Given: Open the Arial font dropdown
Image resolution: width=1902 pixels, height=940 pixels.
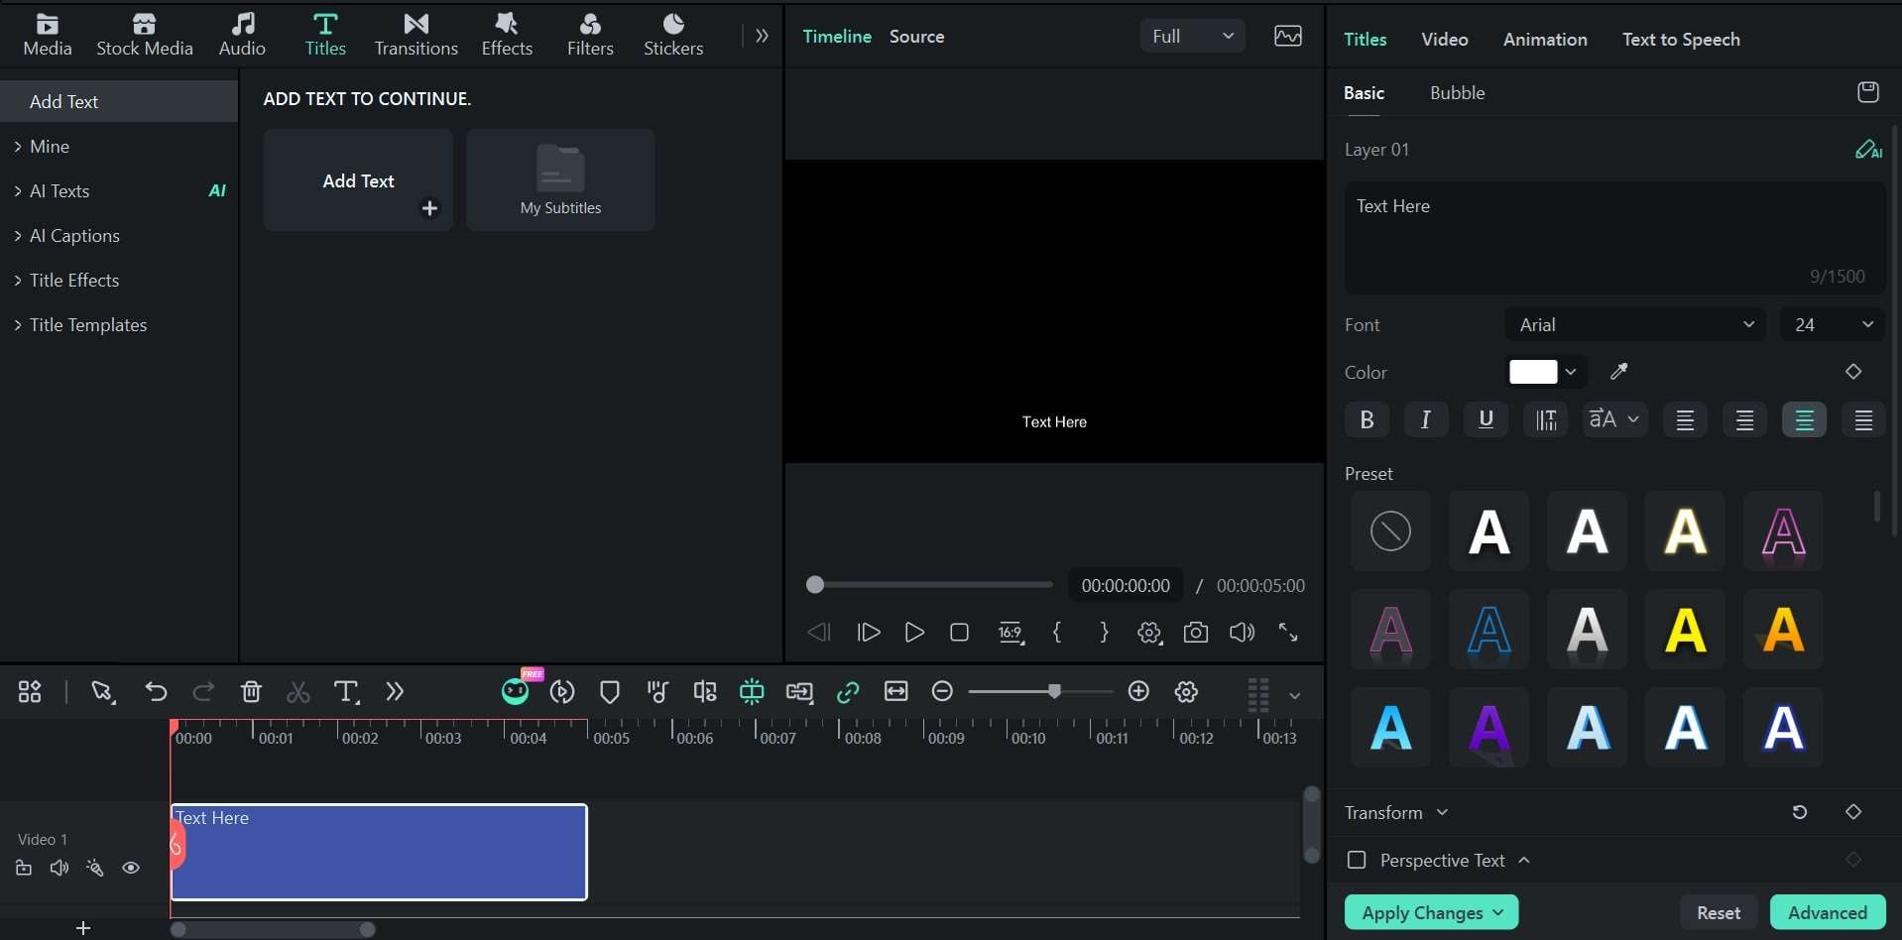Looking at the screenshot, I should (x=1635, y=325).
